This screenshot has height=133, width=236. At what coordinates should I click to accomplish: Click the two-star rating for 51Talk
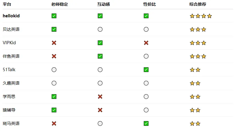[x=195, y=70]
